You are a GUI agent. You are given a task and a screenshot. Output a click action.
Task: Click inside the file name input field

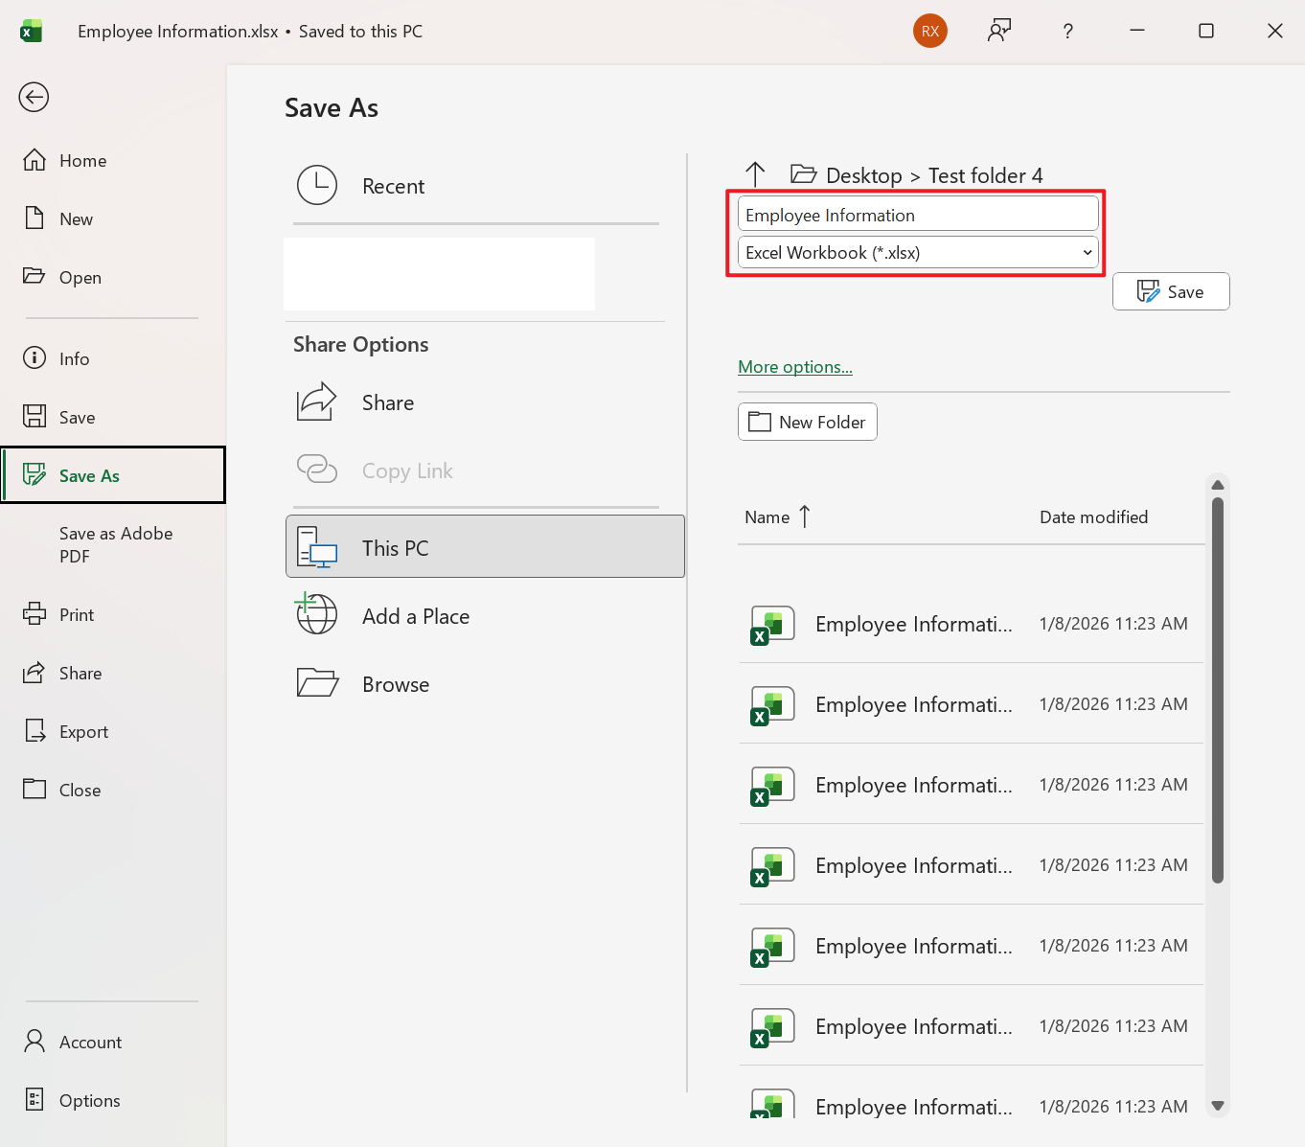click(x=917, y=214)
